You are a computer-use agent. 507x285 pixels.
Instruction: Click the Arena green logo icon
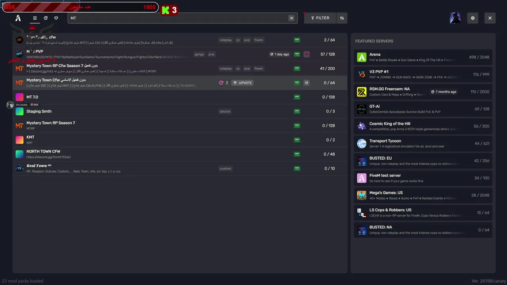click(x=362, y=57)
